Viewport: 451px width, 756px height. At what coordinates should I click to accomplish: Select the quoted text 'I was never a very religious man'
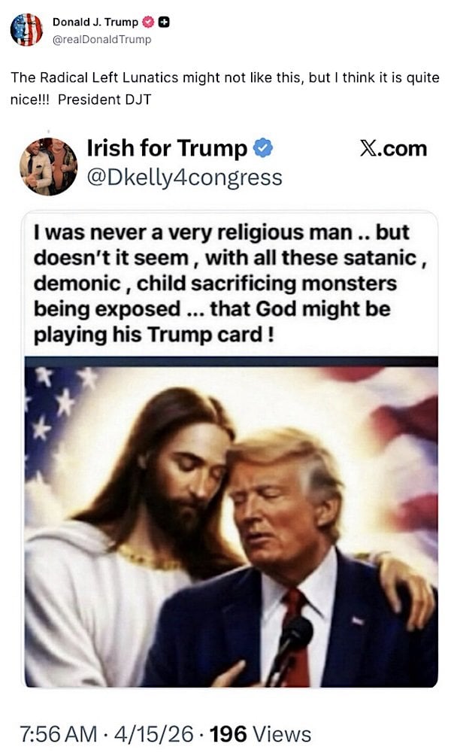coord(192,232)
